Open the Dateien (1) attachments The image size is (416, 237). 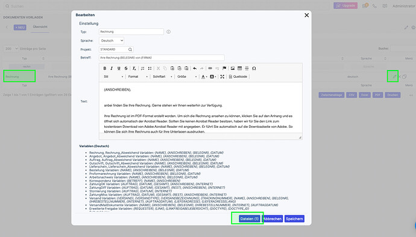tap(249, 219)
